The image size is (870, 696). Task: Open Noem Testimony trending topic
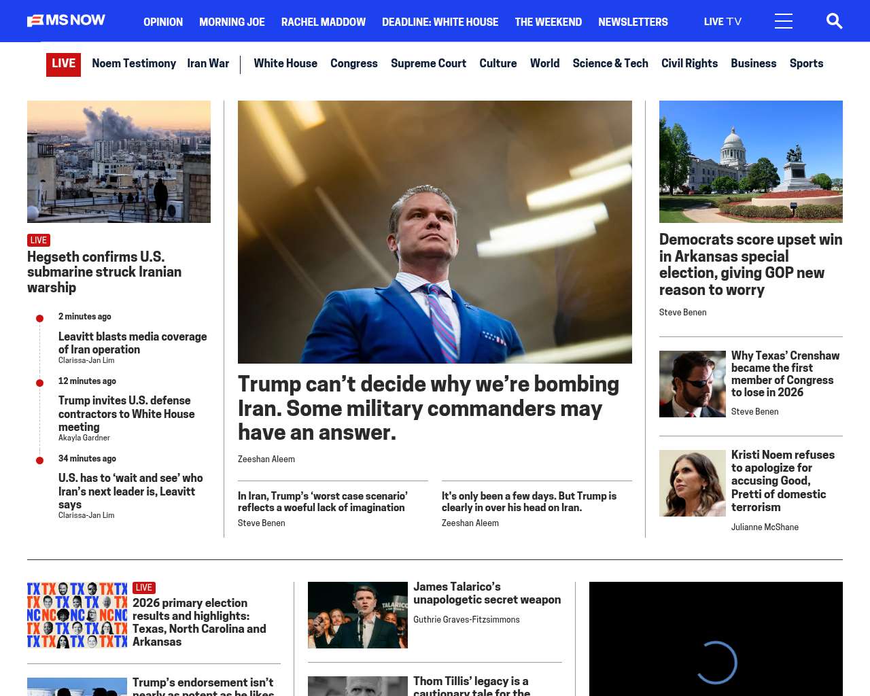pyautogui.click(x=134, y=63)
